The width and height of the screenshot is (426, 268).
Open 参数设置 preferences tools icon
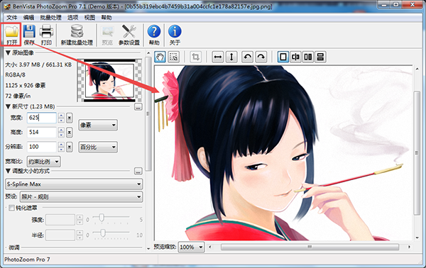129,35
